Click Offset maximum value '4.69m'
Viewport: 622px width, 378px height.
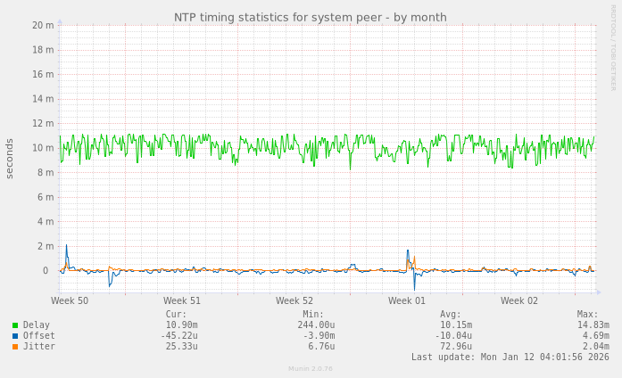point(596,336)
